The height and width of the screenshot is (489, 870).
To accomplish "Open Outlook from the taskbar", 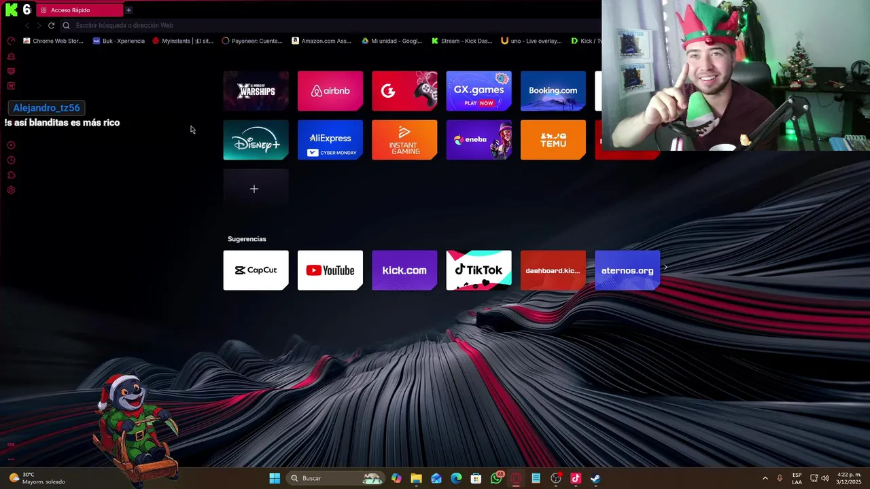I will pos(436,478).
